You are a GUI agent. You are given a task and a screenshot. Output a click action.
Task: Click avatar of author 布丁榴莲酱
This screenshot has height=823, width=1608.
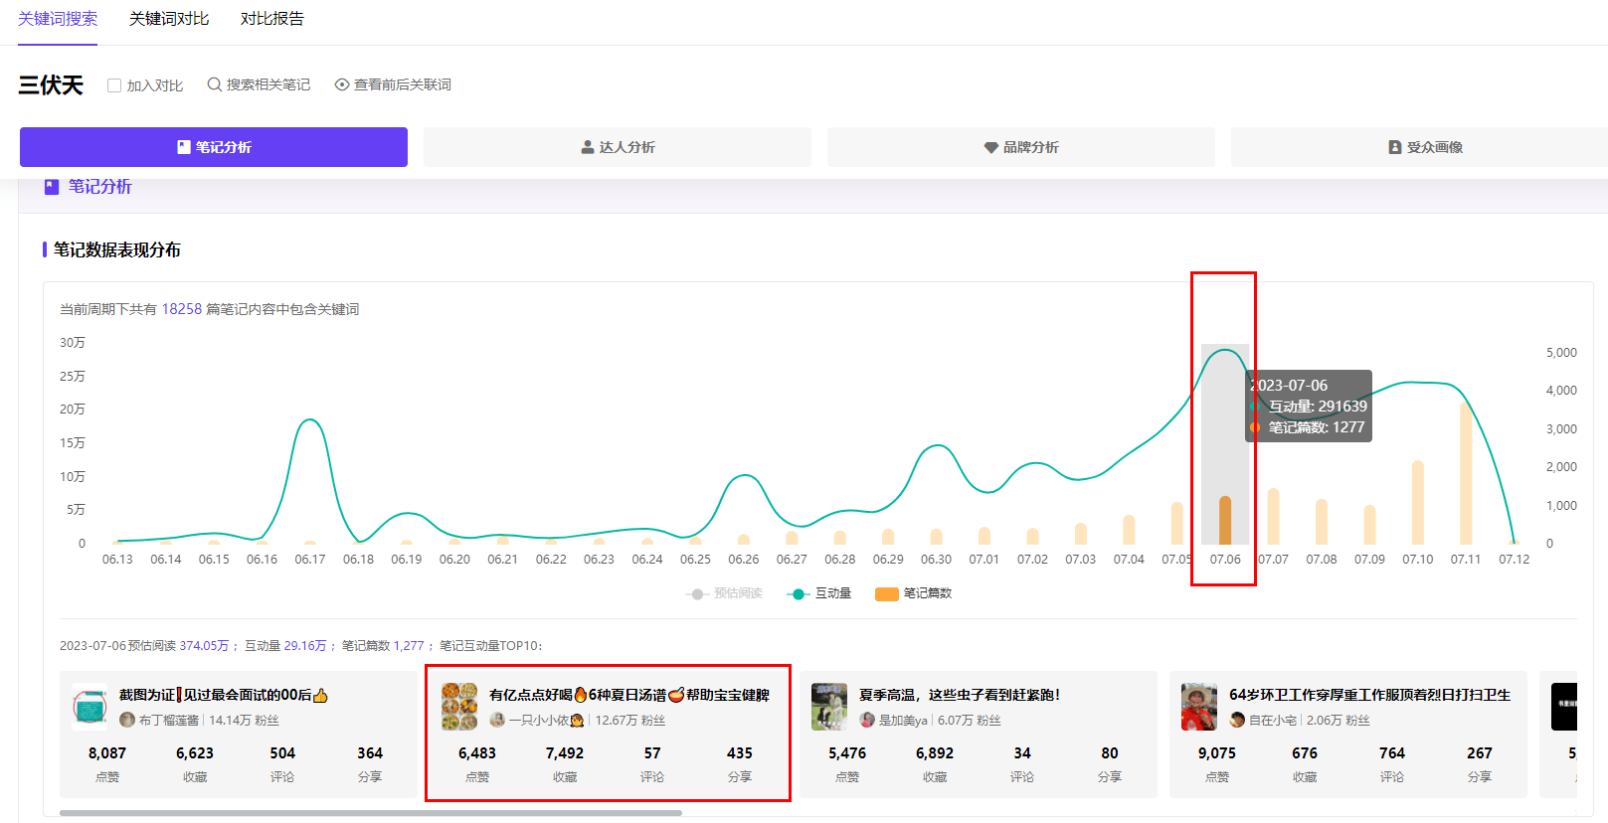[127, 720]
